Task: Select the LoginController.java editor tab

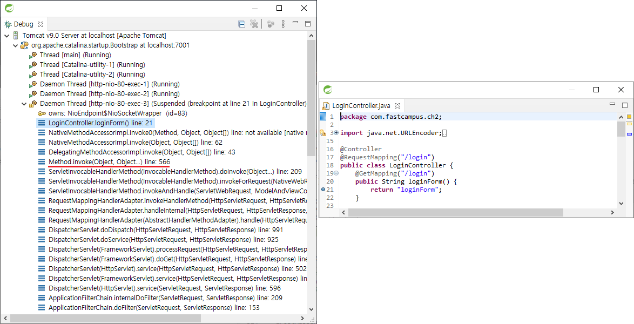Action: (x=361, y=106)
